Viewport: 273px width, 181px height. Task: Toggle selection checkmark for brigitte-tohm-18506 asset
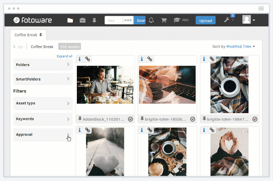point(193,119)
